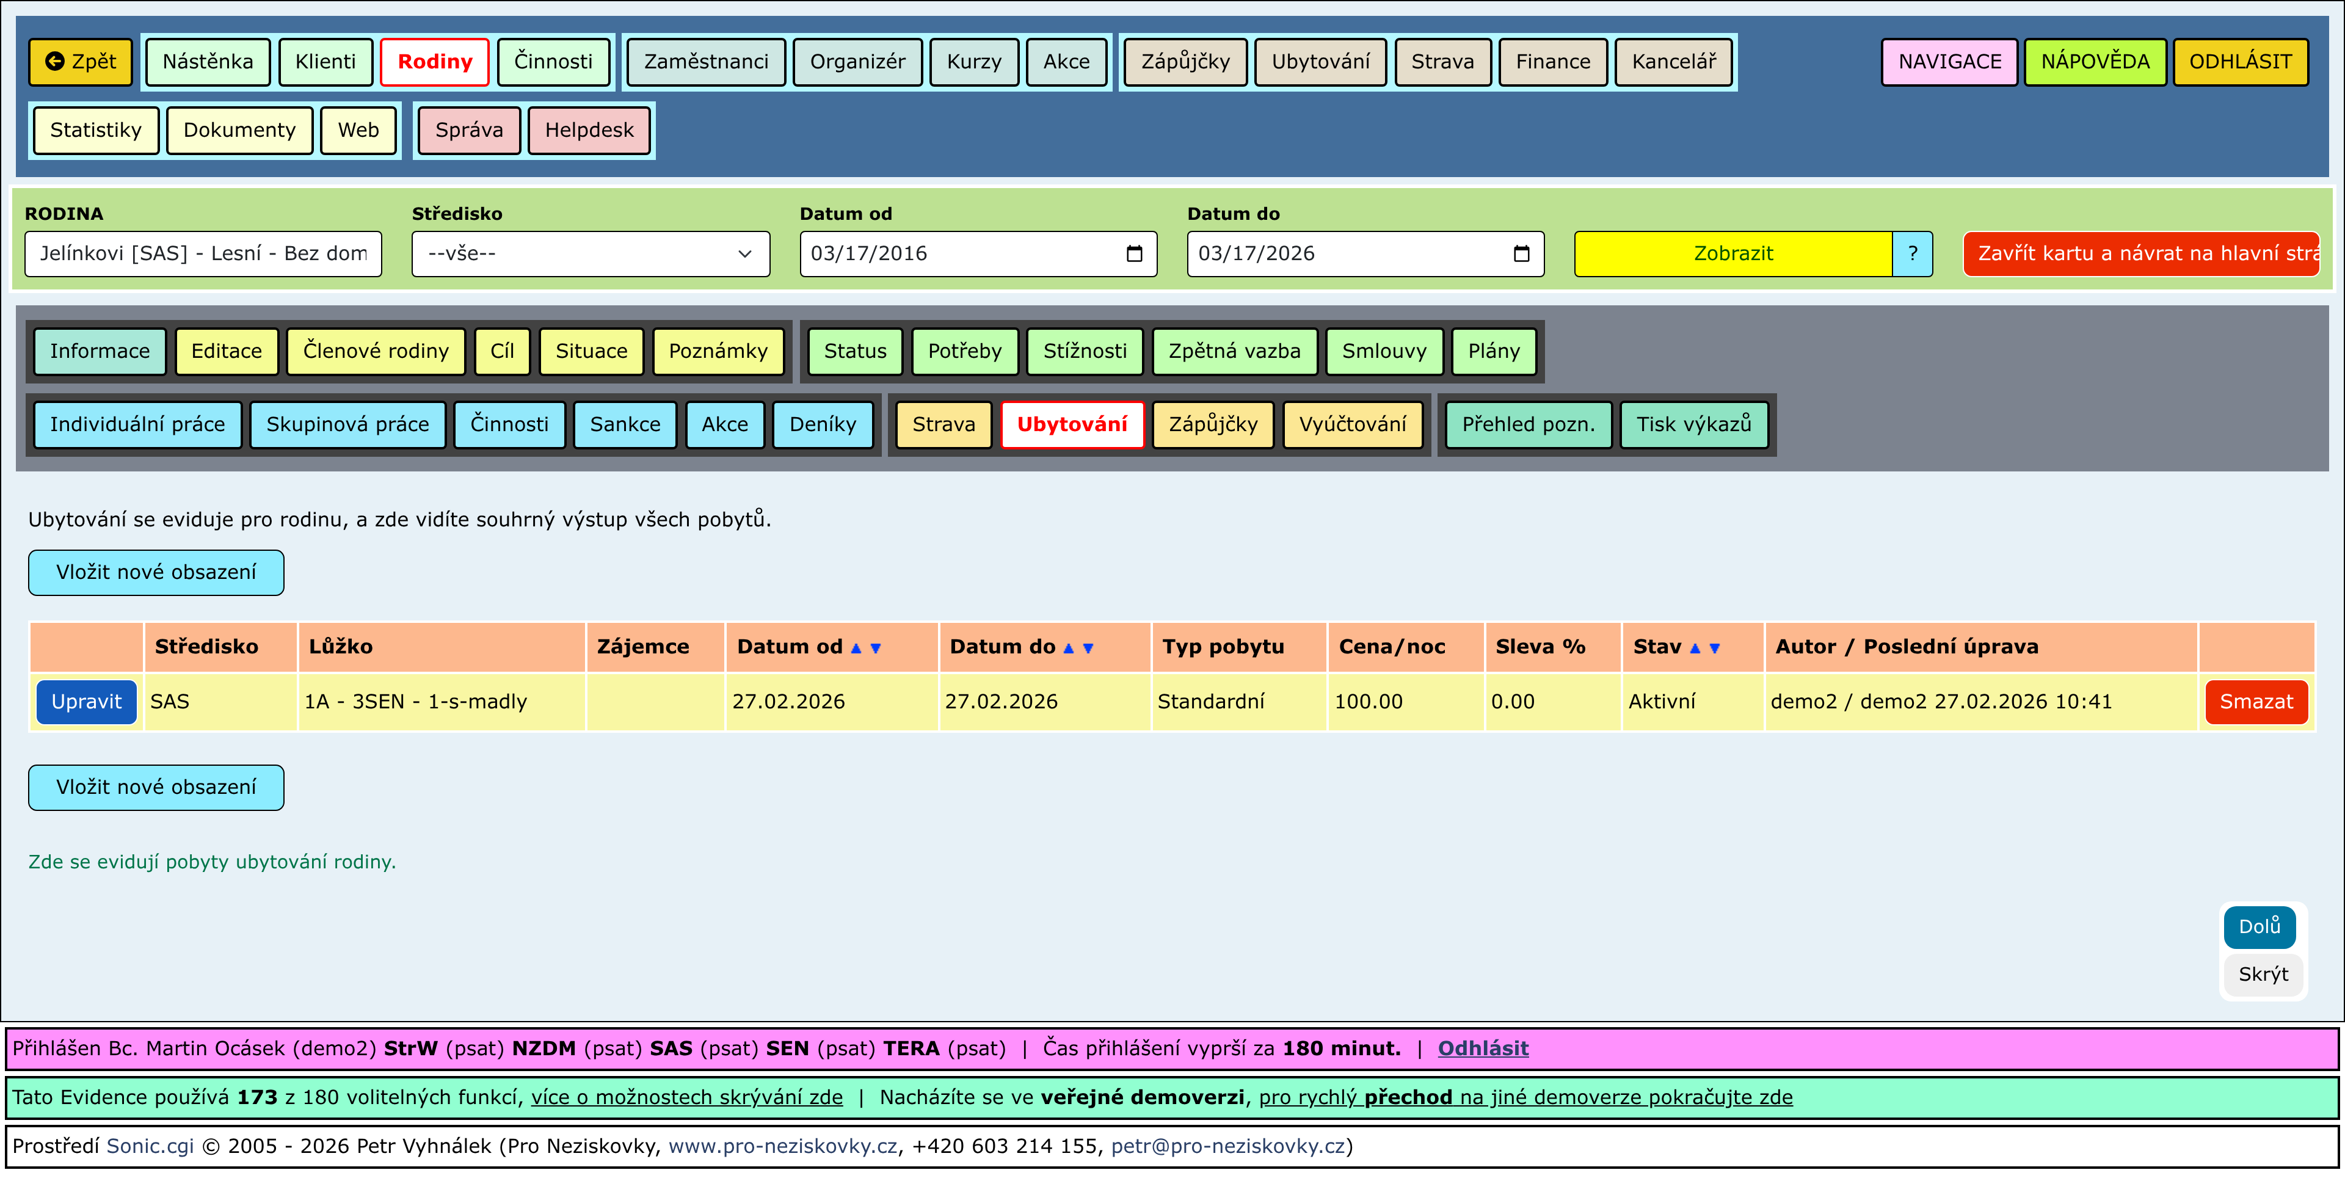Screen dimensions: 2345x1203
Task: Click the top Vložit nové obsazení button
Action: pyautogui.click(x=156, y=572)
